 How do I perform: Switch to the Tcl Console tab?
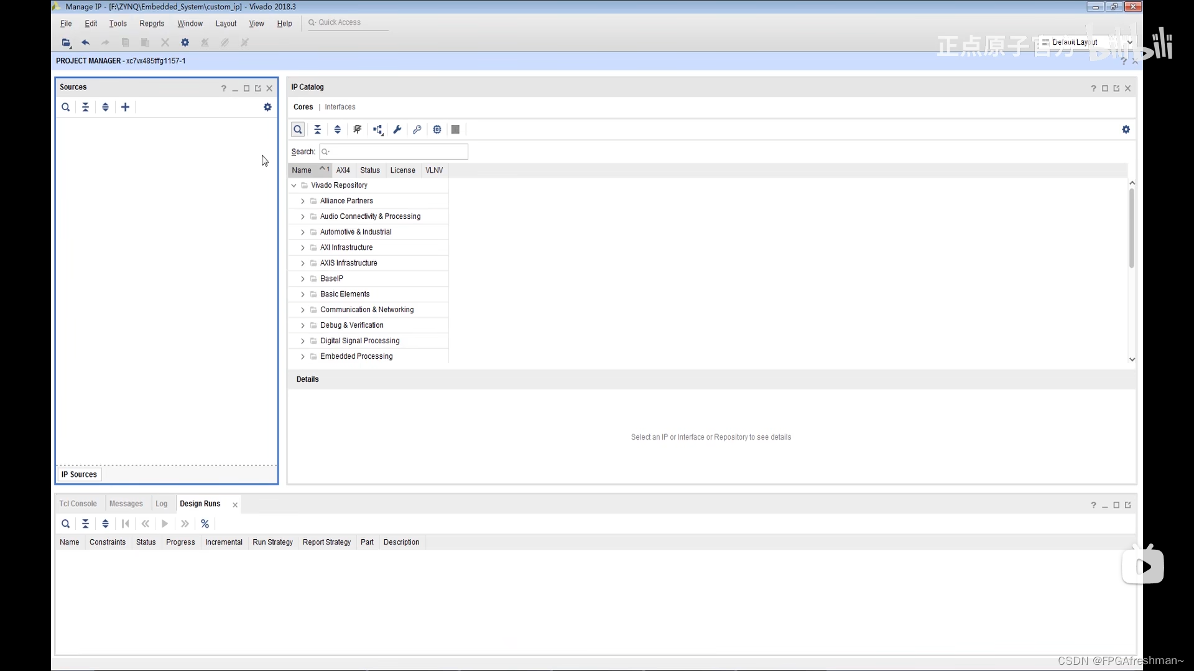[78, 503]
